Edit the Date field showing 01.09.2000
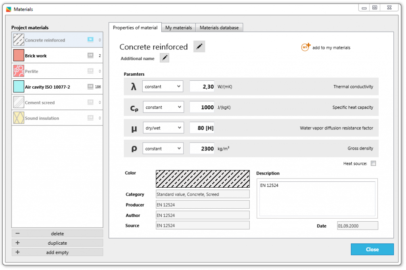The image size is (406, 270). tap(357, 225)
